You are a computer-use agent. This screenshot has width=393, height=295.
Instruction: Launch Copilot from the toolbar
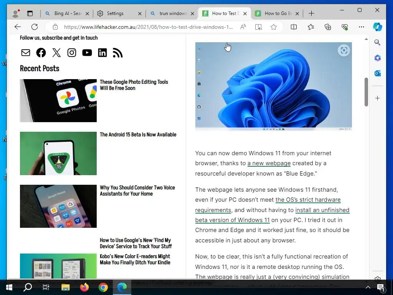(378, 27)
